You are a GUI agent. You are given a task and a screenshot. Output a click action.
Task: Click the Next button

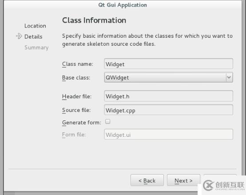pyautogui.click(x=183, y=180)
